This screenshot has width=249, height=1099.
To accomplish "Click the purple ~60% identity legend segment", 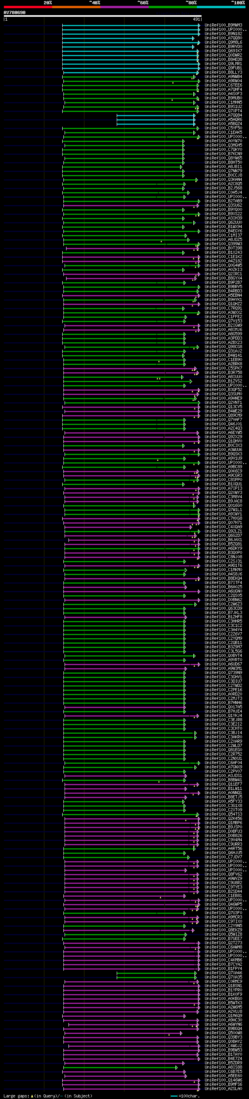I will (125, 7).
